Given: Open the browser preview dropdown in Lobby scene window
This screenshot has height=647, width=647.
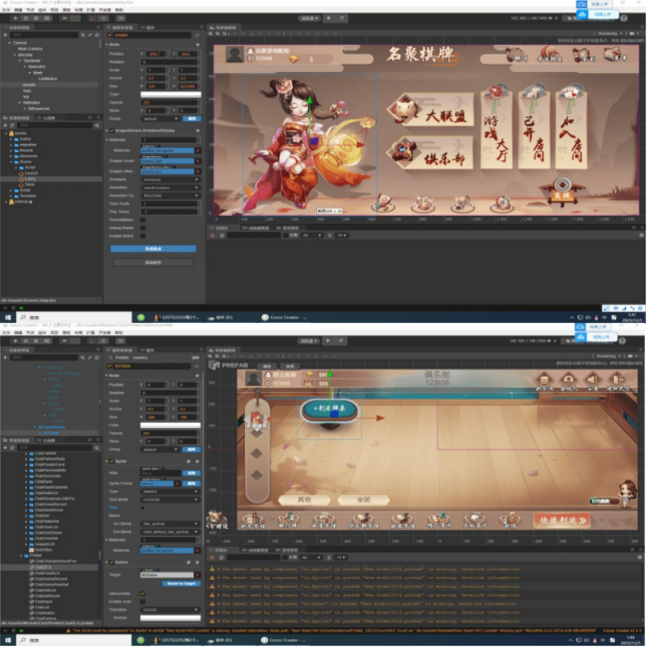Looking at the screenshot, I should point(310,18).
